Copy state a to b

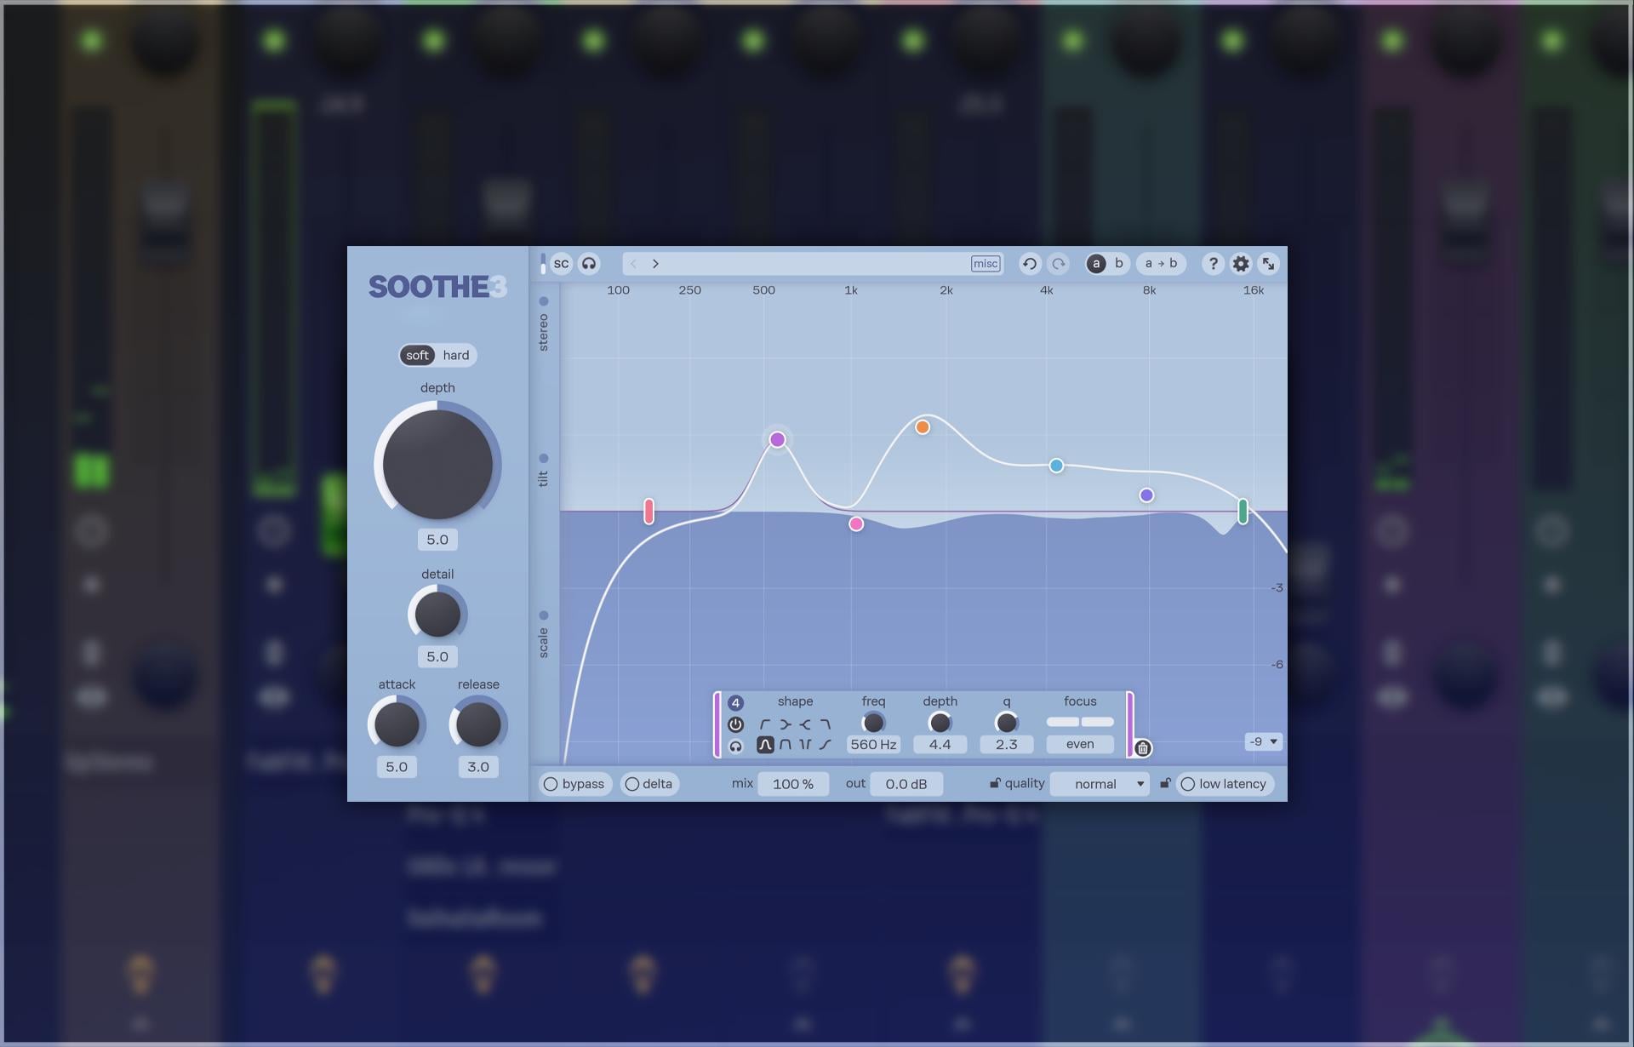1161,264
